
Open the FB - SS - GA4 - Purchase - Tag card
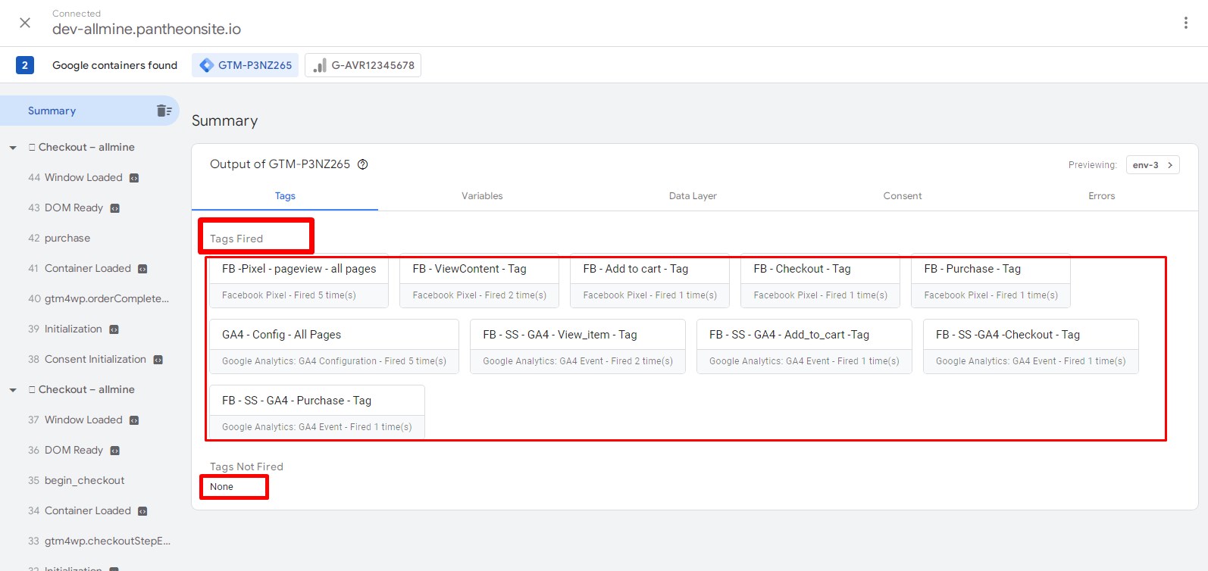coord(317,413)
